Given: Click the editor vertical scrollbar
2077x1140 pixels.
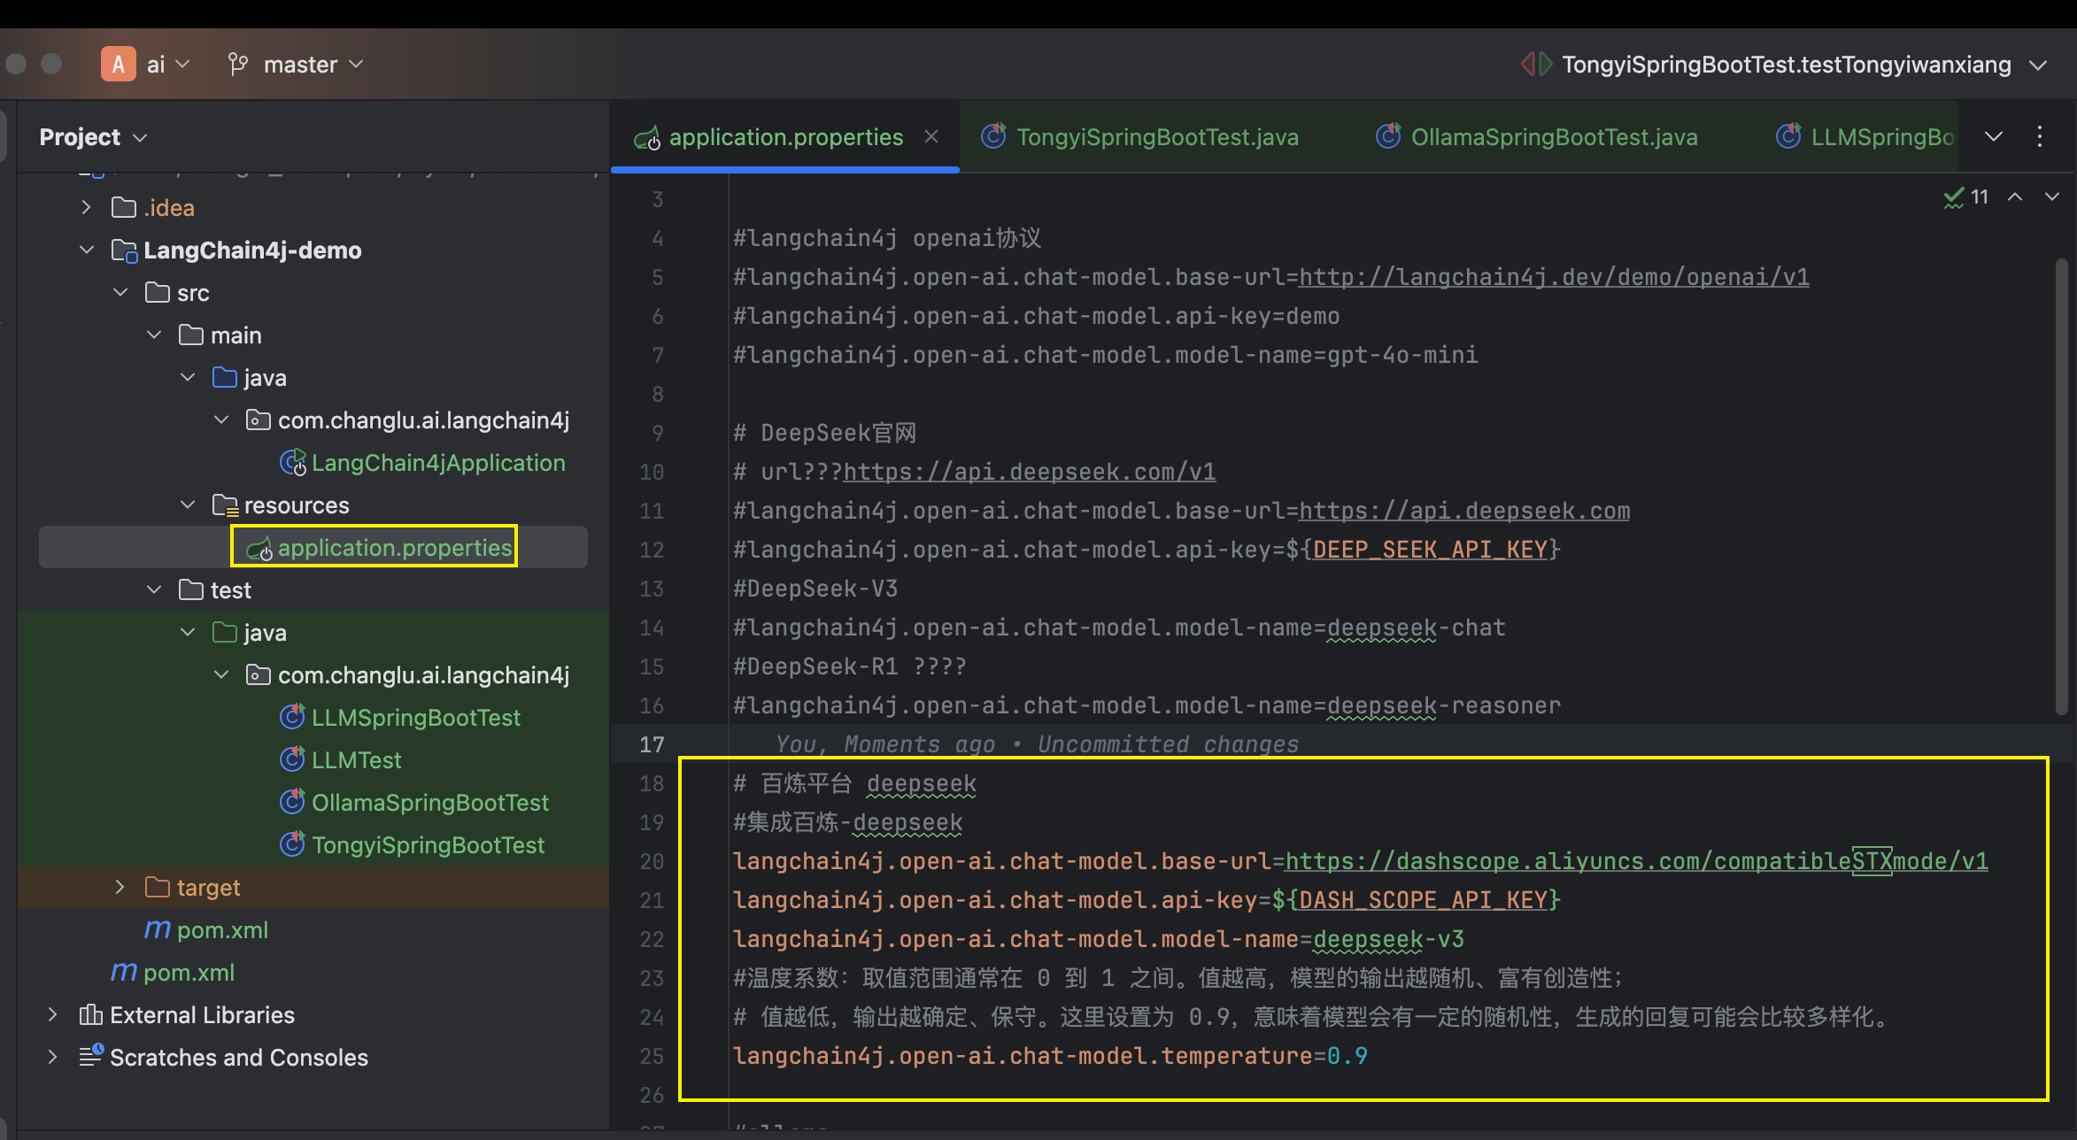Looking at the screenshot, I should 2062,487.
